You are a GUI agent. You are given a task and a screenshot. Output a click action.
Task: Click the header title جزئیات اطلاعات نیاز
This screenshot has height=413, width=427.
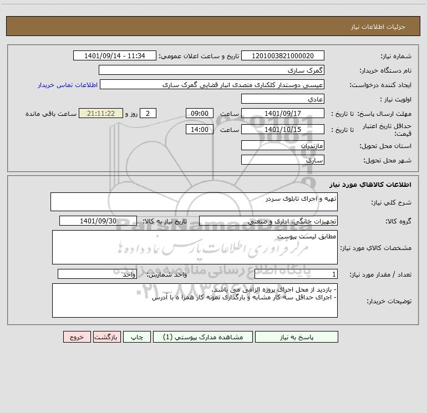pos(378,27)
